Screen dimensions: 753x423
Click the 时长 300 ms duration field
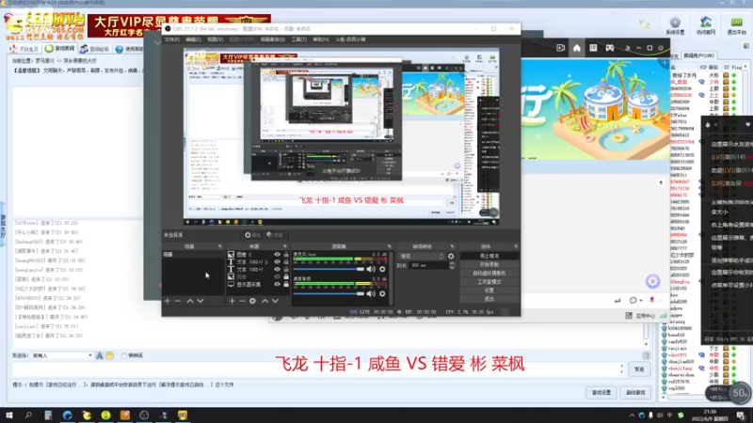[x=428, y=265]
